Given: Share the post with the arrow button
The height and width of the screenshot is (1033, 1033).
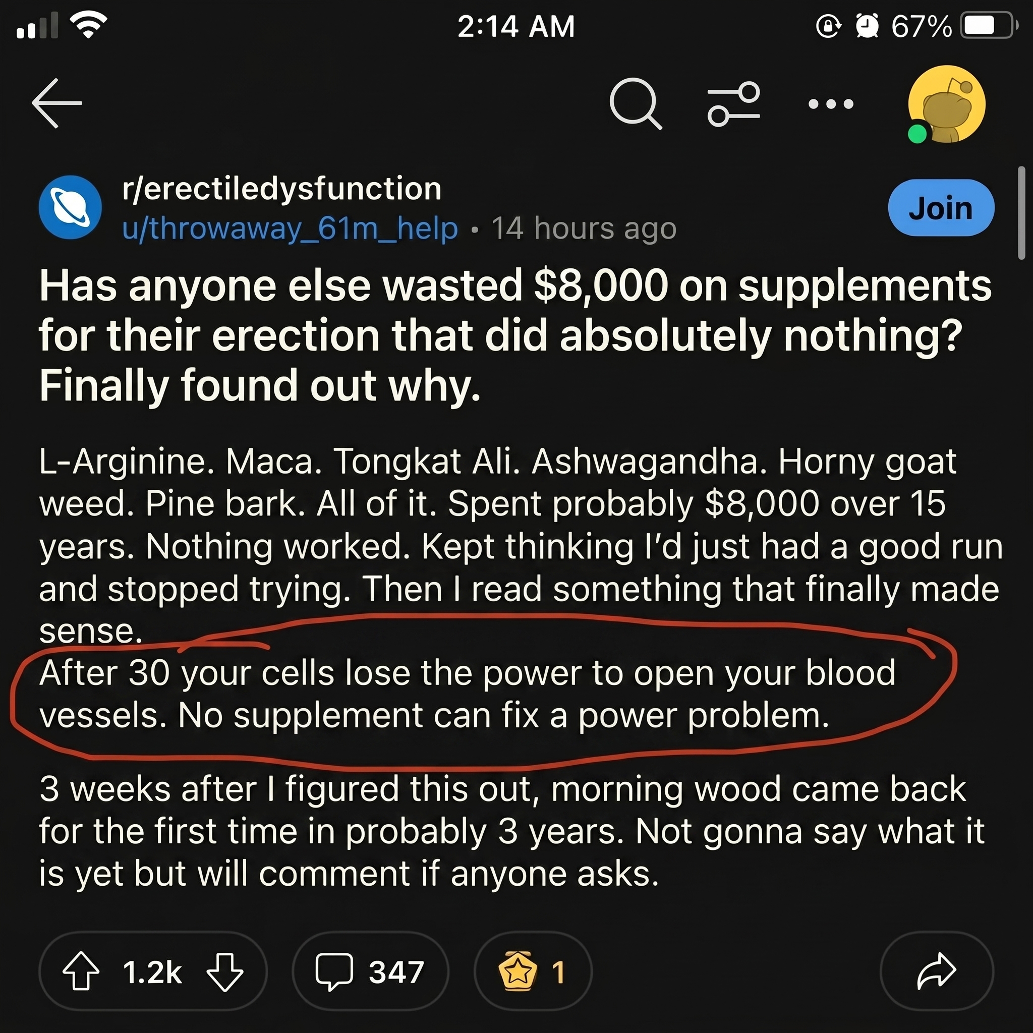Looking at the screenshot, I should pos(937,971).
